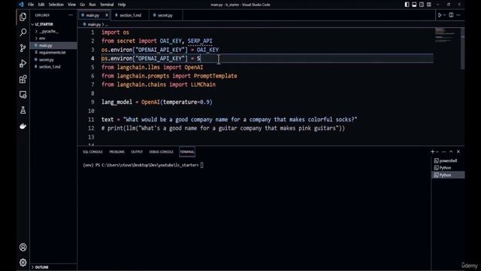Click the editor vertical scrollbar
This screenshot has width=481, height=271.
pos(462,48)
